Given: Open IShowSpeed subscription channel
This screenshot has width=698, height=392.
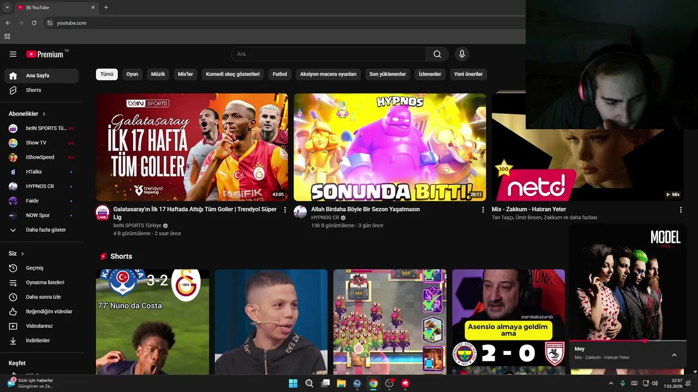Looking at the screenshot, I should click(41, 157).
